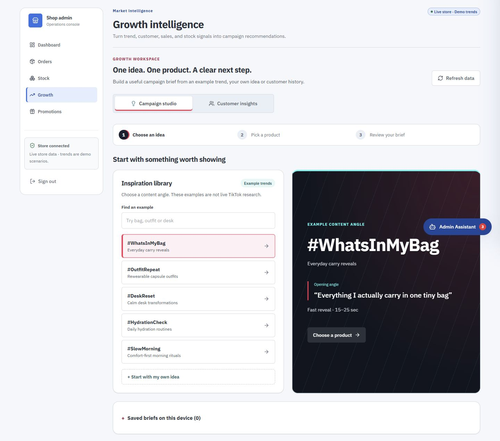500x441 pixels.
Task: Click the Admin Assistant robot icon
Action: [432, 227]
